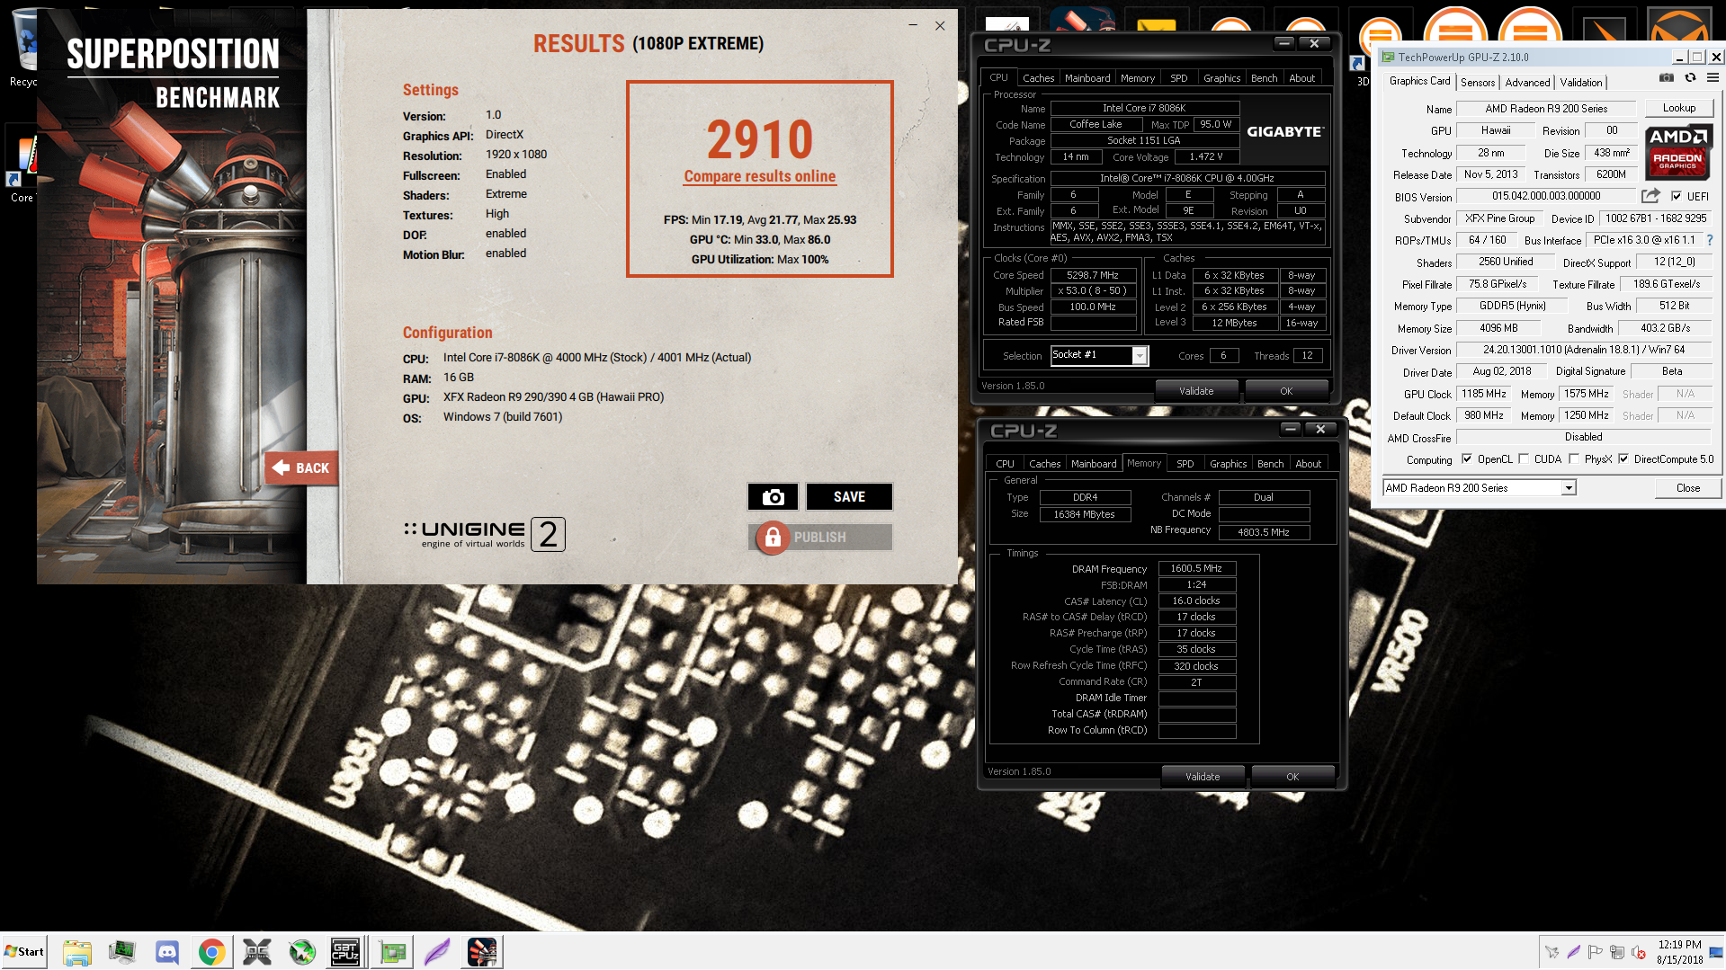Click Validate in the upper CPU-Z window

pyautogui.click(x=1196, y=391)
